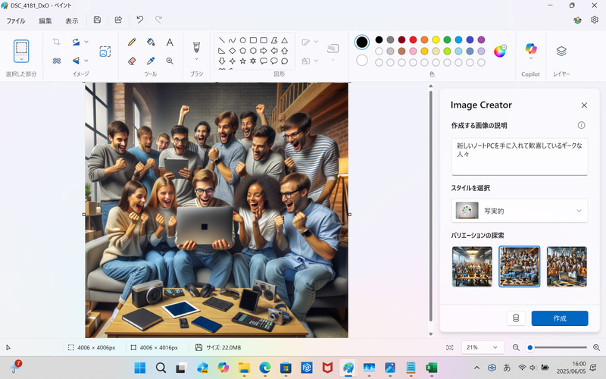Click the Save icon in title bar

pos(97,20)
